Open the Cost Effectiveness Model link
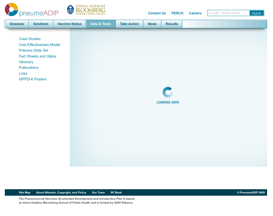The width and height of the screenshot is (273, 216). 39,45
